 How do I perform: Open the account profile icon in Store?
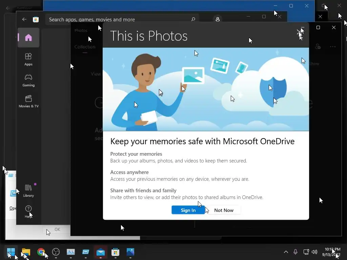coord(218,19)
